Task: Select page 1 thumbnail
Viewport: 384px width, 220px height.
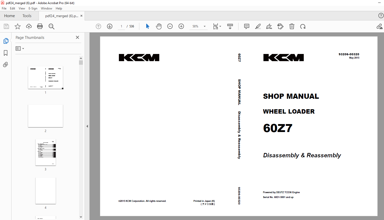Action: [46, 78]
